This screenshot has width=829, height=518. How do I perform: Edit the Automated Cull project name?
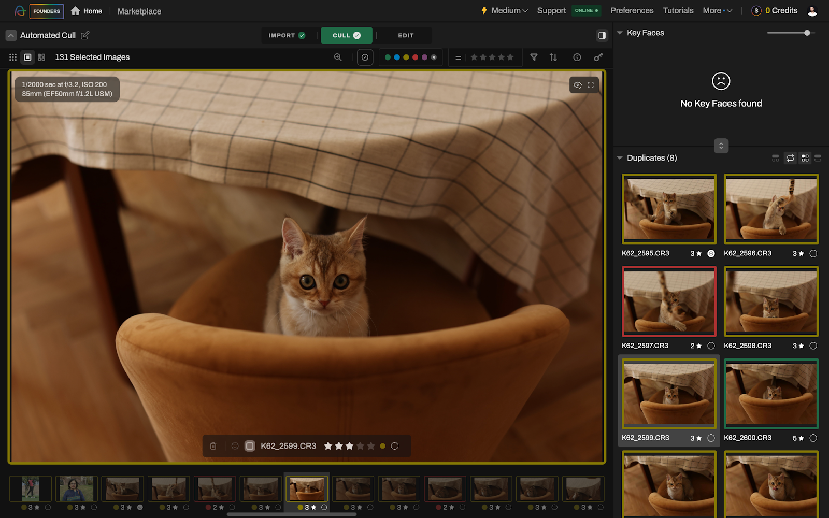85,35
